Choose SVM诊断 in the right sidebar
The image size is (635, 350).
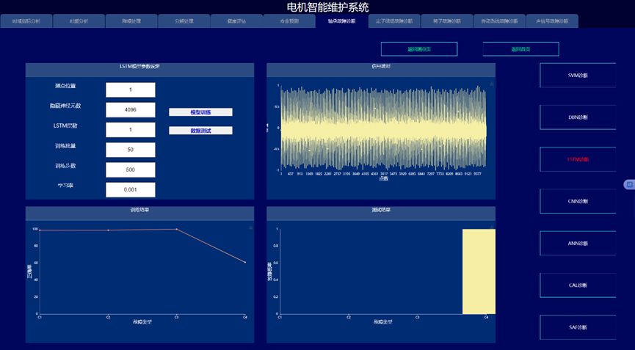pyautogui.click(x=578, y=75)
